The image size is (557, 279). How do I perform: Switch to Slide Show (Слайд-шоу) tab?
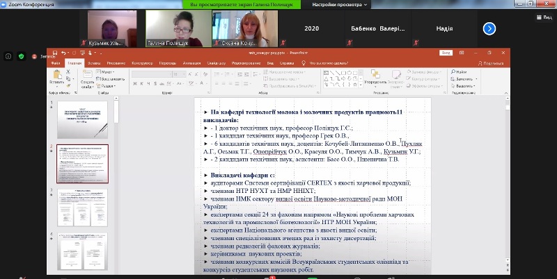click(217, 63)
